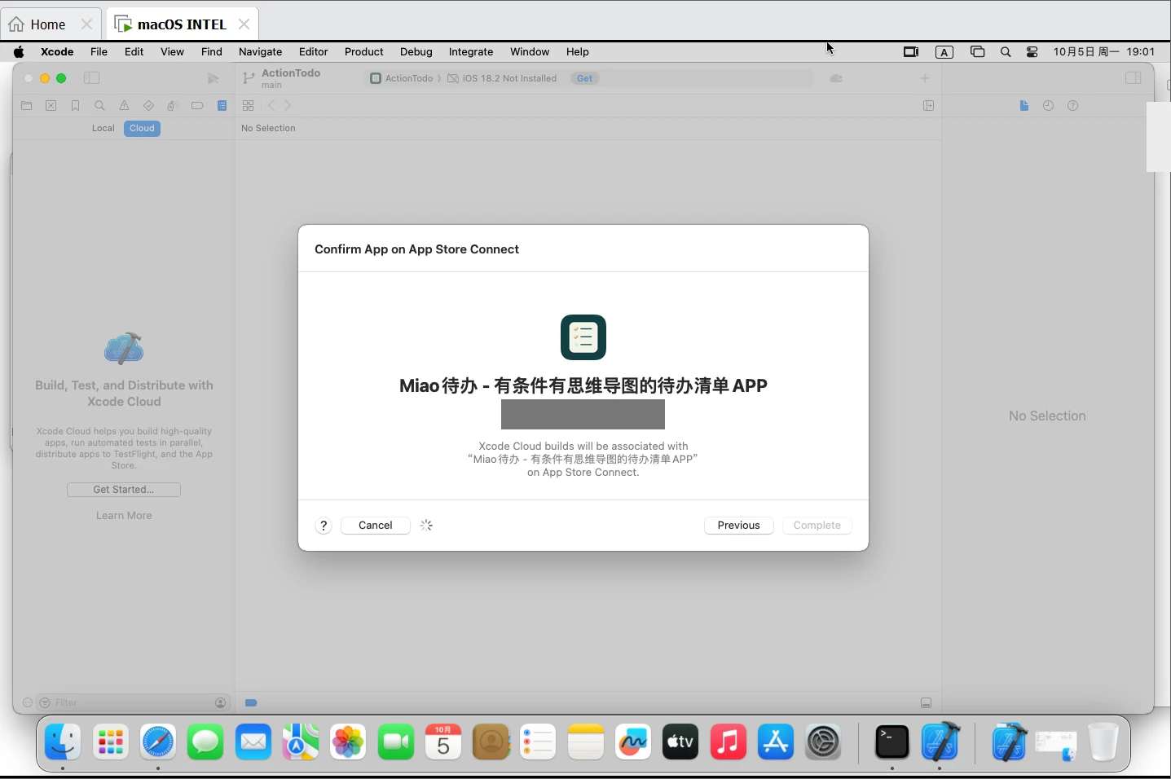Viewport: 1171px width, 779px height.
Task: Click the Cancel button in dialog
Action: pyautogui.click(x=376, y=526)
